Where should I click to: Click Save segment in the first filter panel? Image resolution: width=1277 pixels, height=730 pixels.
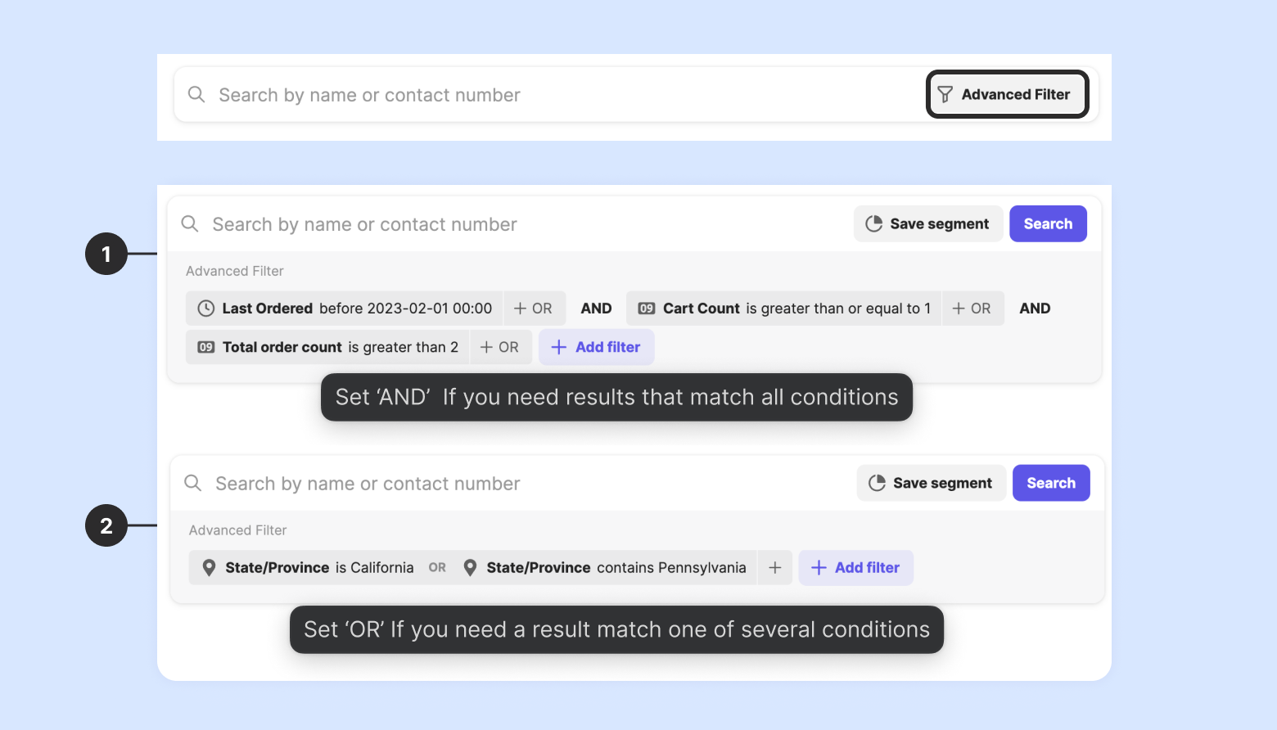pyautogui.click(x=928, y=224)
